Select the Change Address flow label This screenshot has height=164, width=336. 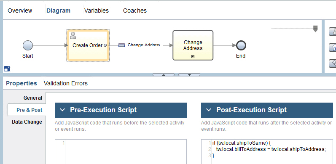[x=144, y=45]
